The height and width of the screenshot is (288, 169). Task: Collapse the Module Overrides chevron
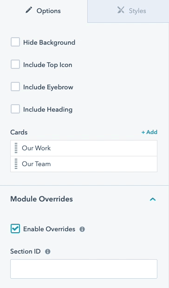pyautogui.click(x=153, y=199)
